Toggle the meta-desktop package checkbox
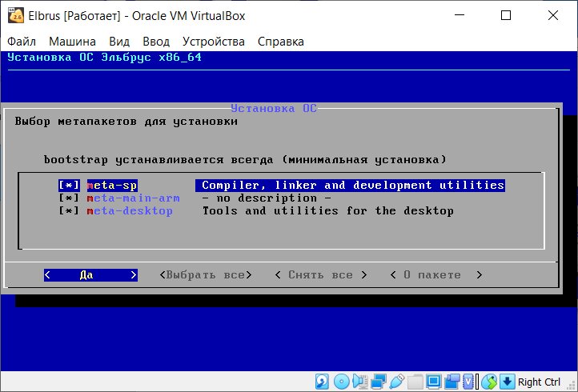The image size is (578, 392). pos(69,210)
